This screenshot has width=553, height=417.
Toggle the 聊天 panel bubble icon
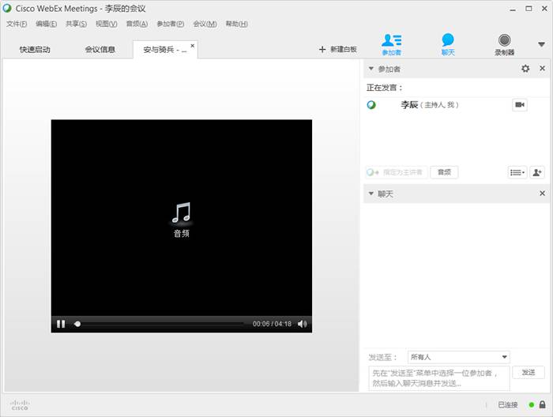pyautogui.click(x=448, y=44)
